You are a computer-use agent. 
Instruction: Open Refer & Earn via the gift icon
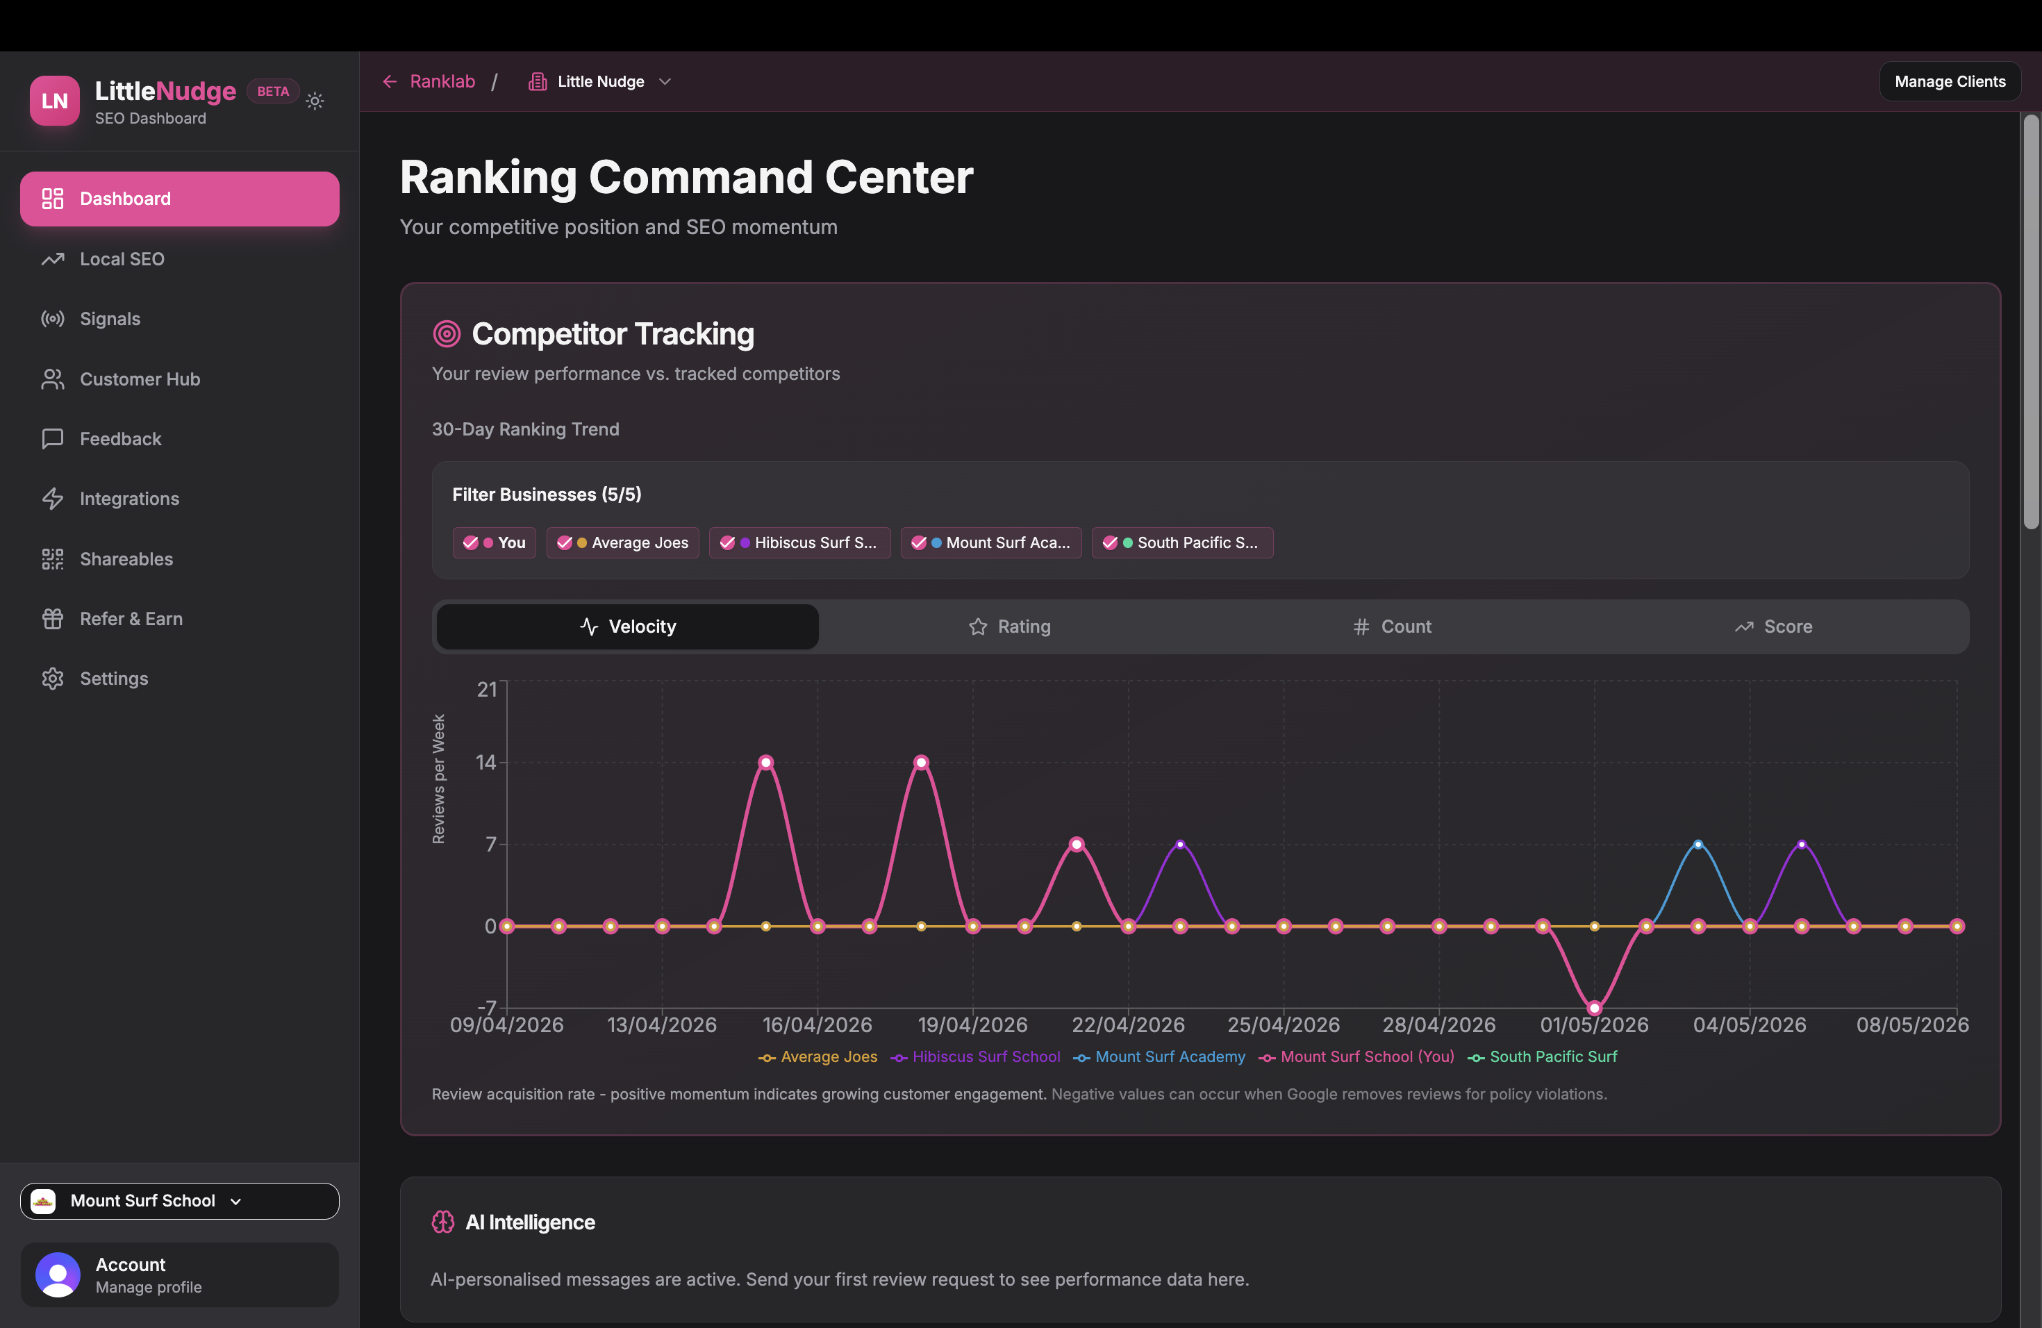point(53,619)
